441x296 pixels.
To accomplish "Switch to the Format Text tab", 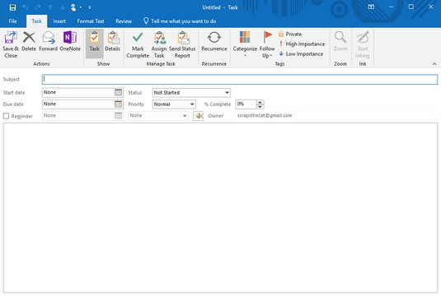I will pyautogui.click(x=91, y=21).
